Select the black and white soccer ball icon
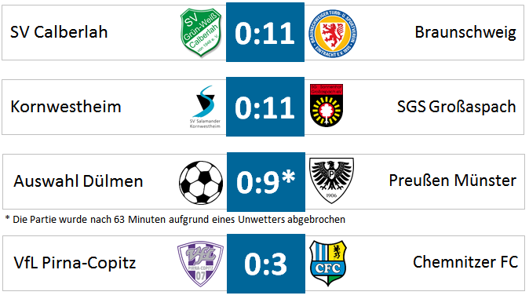This screenshot has height=299, width=529. click(x=201, y=183)
